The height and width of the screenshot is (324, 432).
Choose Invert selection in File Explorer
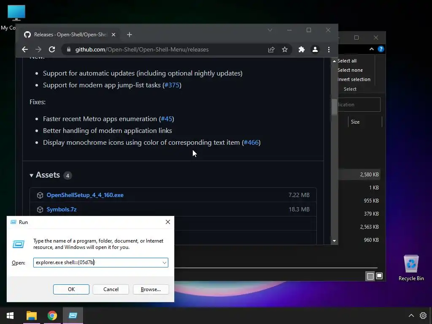354,79
